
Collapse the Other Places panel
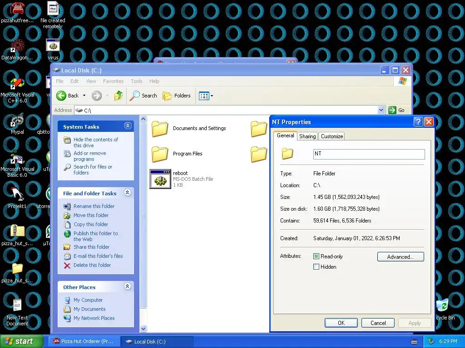[128, 286]
